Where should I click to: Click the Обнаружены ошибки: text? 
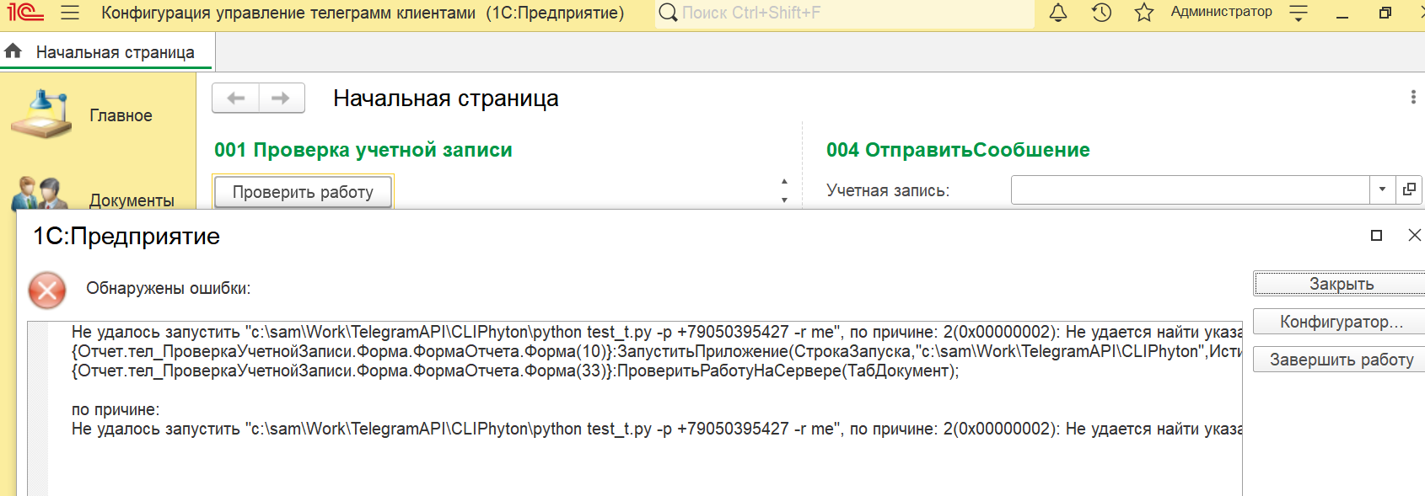pyautogui.click(x=169, y=288)
